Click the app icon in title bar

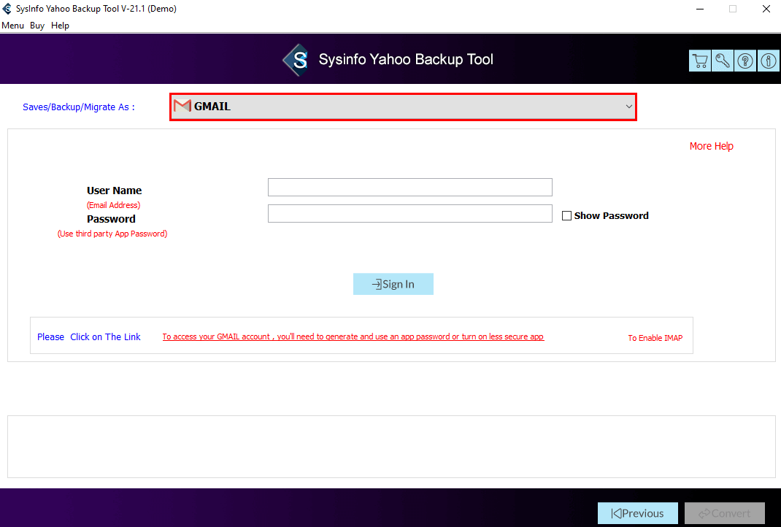[7, 9]
